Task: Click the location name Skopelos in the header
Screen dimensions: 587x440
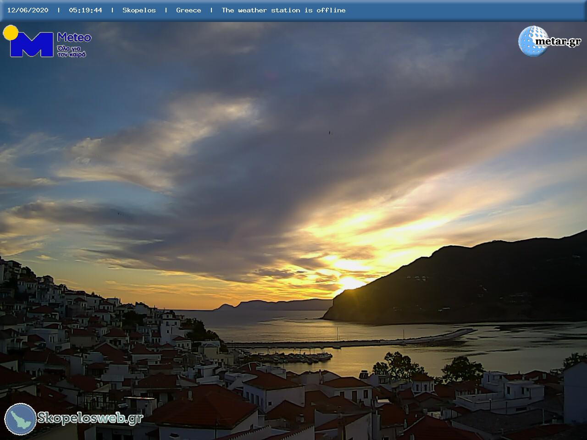Action: click(139, 10)
